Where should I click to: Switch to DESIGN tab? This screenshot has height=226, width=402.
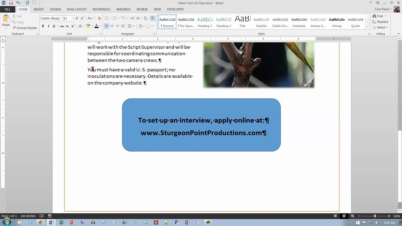point(56,9)
